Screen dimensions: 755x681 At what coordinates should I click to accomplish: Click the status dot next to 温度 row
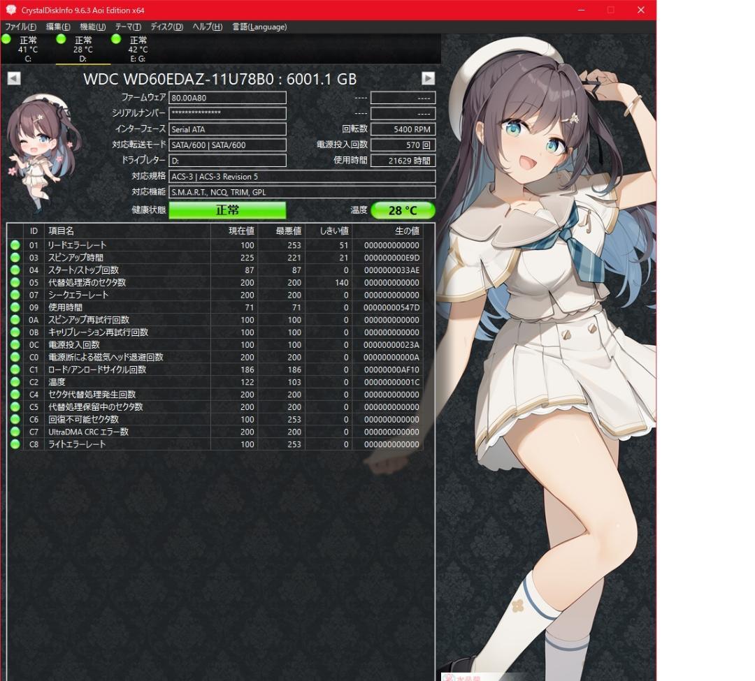pyautogui.click(x=15, y=381)
